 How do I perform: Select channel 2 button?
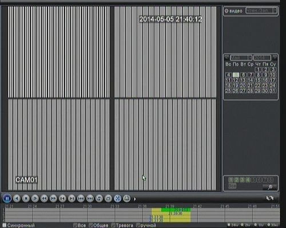(x=236, y=180)
